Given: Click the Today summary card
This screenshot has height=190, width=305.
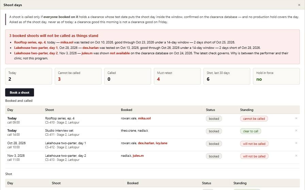Looking at the screenshot, I should [x=29, y=76].
